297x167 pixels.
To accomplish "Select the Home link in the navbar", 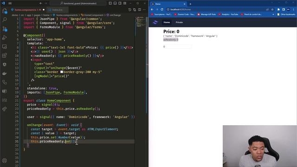I will click(167, 22).
